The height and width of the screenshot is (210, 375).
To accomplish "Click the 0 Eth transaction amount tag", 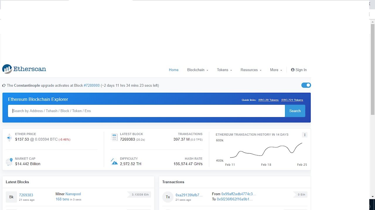I will click(301, 195).
